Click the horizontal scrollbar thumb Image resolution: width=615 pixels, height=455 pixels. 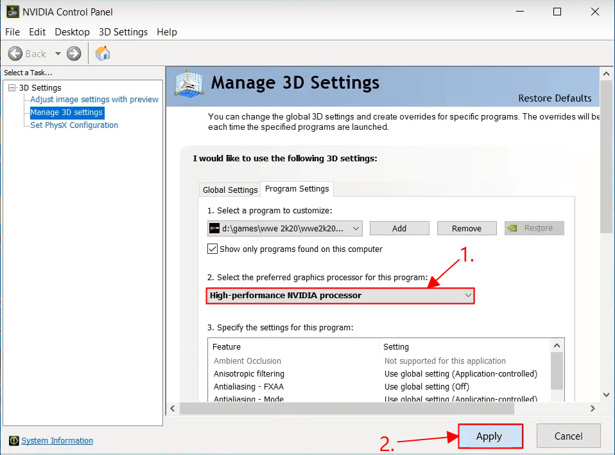click(347, 408)
